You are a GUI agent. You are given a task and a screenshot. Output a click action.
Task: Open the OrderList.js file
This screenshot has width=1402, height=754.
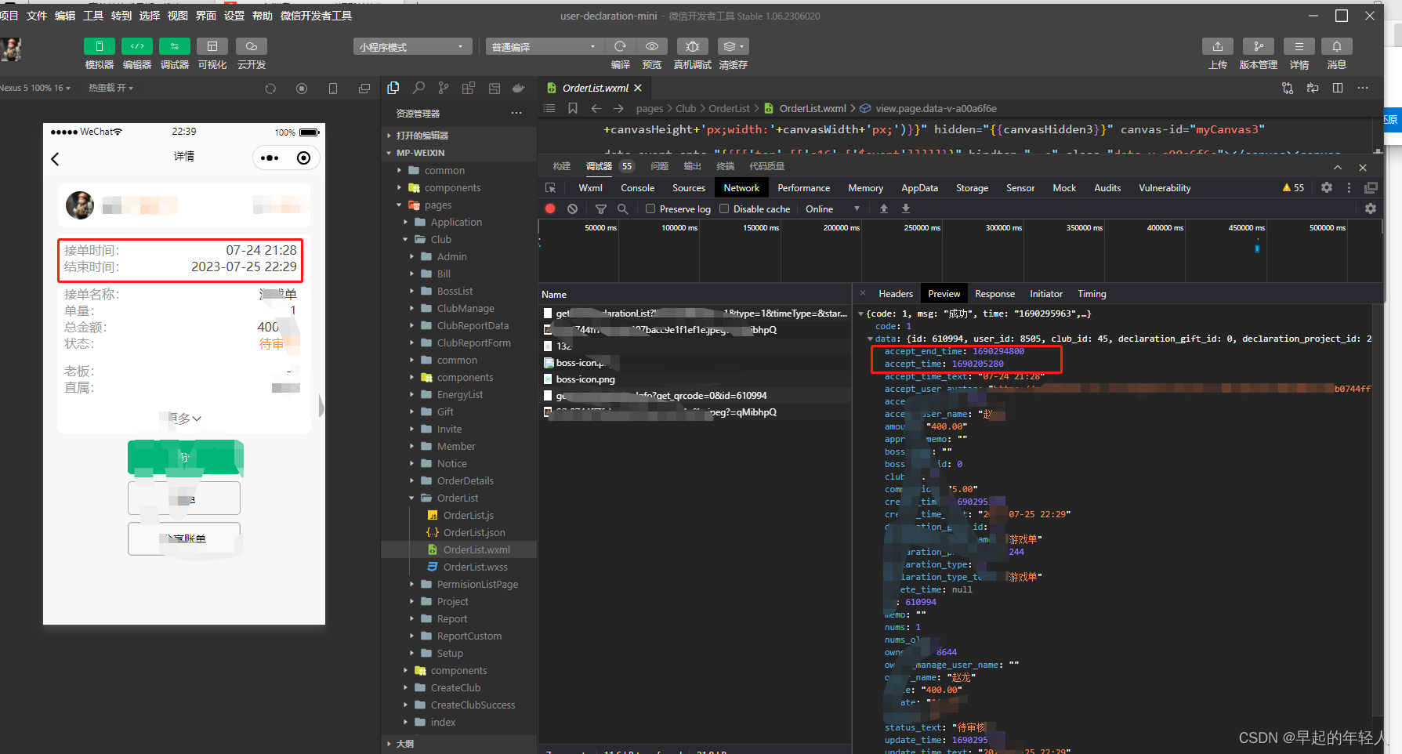pyautogui.click(x=468, y=515)
